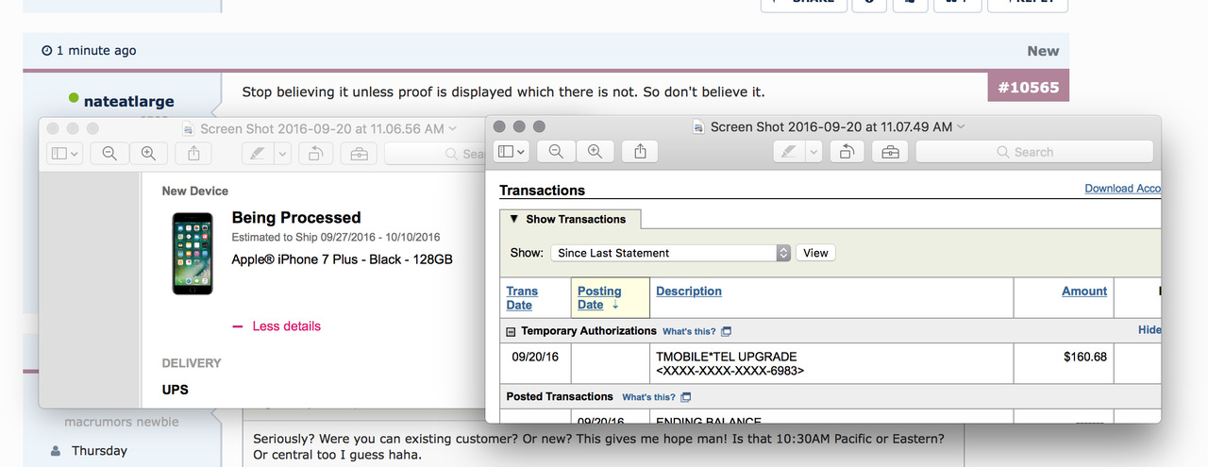Viewport: 1208px width, 467px height.
Task: Rotate image in the 11.06.56 AM window
Action: click(x=316, y=154)
